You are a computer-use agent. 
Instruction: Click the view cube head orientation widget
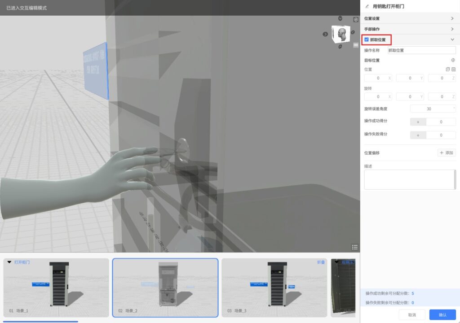(341, 34)
